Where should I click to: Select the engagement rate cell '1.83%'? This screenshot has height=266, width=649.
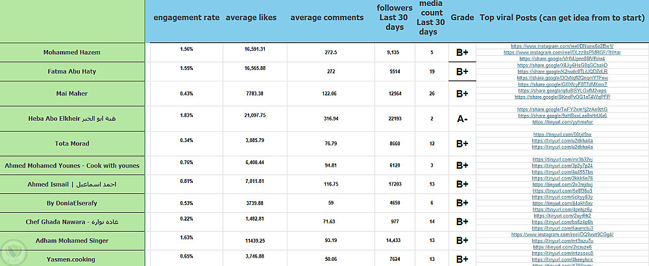click(186, 115)
